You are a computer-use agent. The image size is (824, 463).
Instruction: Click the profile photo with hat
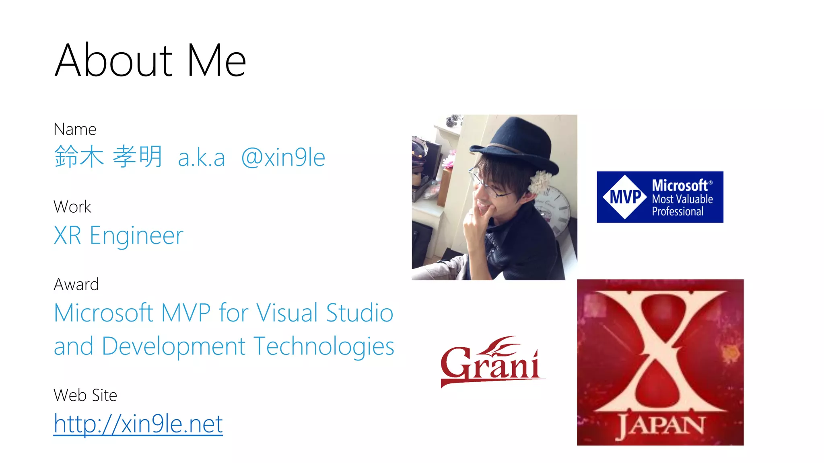coord(494,197)
